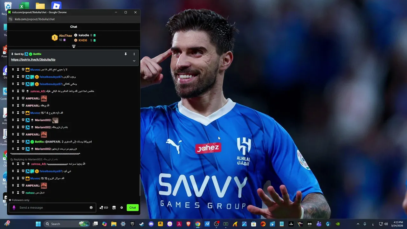The image size is (407, 229).
Task: Click shield ban icon on BotRix's @AMPEARL message
Action: point(23,142)
